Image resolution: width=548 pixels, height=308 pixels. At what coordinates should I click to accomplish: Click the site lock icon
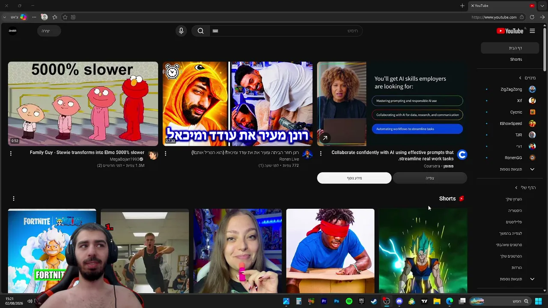(x=521, y=17)
